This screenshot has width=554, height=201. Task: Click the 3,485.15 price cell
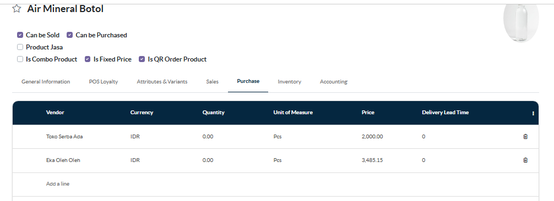click(372, 160)
